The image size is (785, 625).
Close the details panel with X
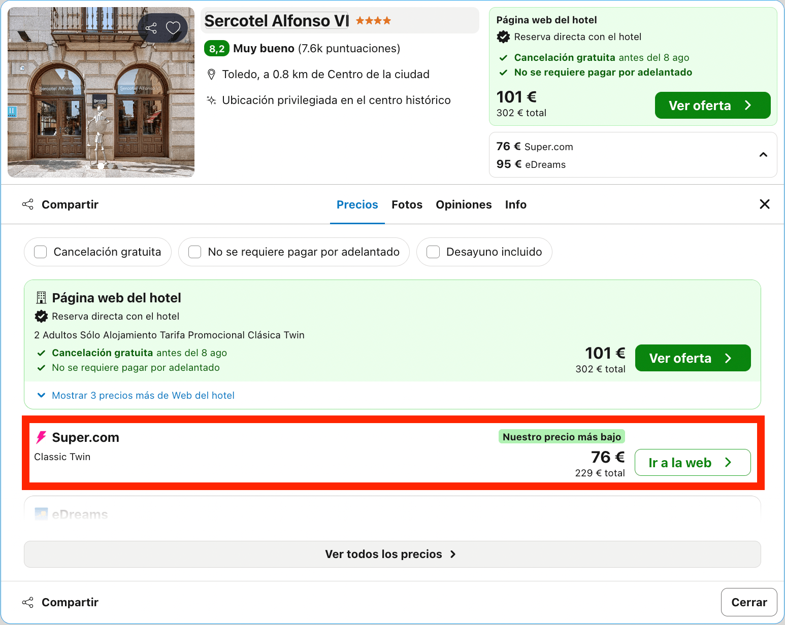[764, 204]
